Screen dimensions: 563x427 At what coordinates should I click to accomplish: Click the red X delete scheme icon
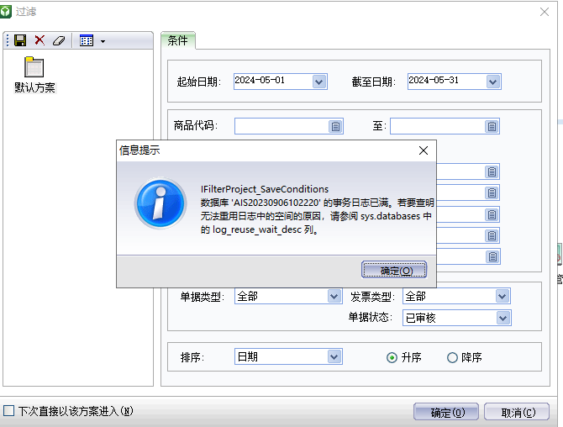[39, 40]
